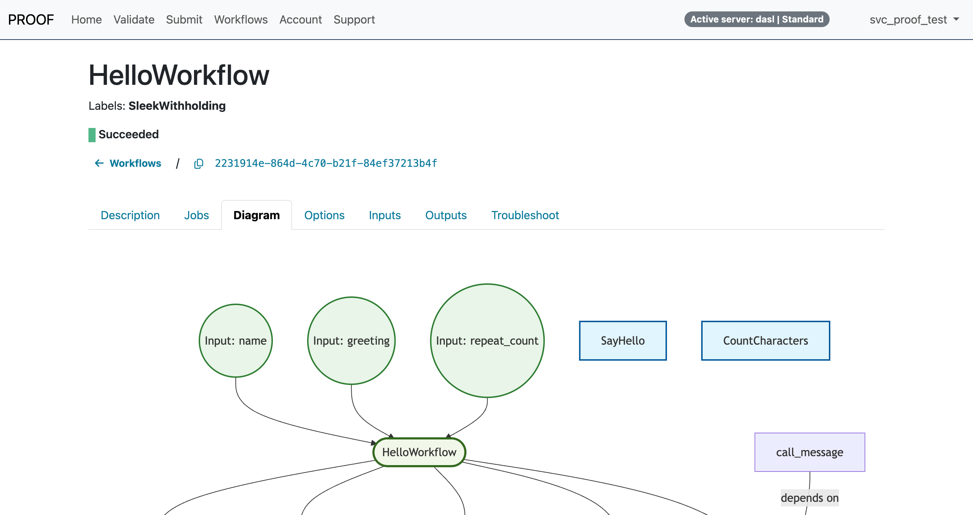The width and height of the screenshot is (973, 515).
Task: Click the workflow ID 2231914e link
Action: tap(326, 163)
